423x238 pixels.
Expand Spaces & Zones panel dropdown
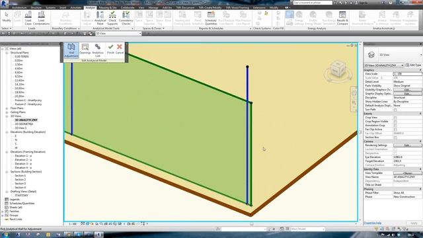click(153, 28)
